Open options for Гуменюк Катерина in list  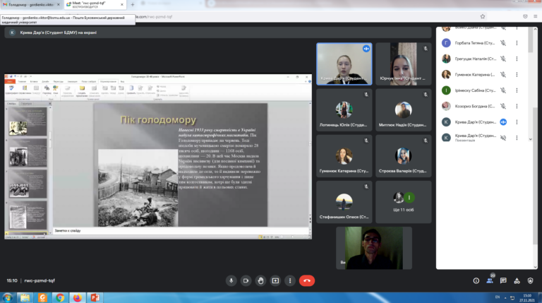point(517,74)
